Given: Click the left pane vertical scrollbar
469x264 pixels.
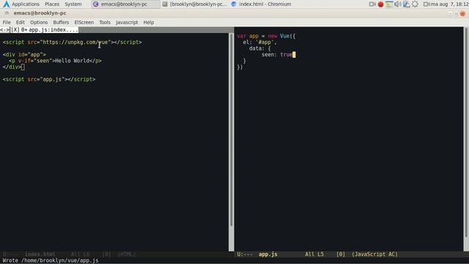Looking at the screenshot, I should (232, 142).
